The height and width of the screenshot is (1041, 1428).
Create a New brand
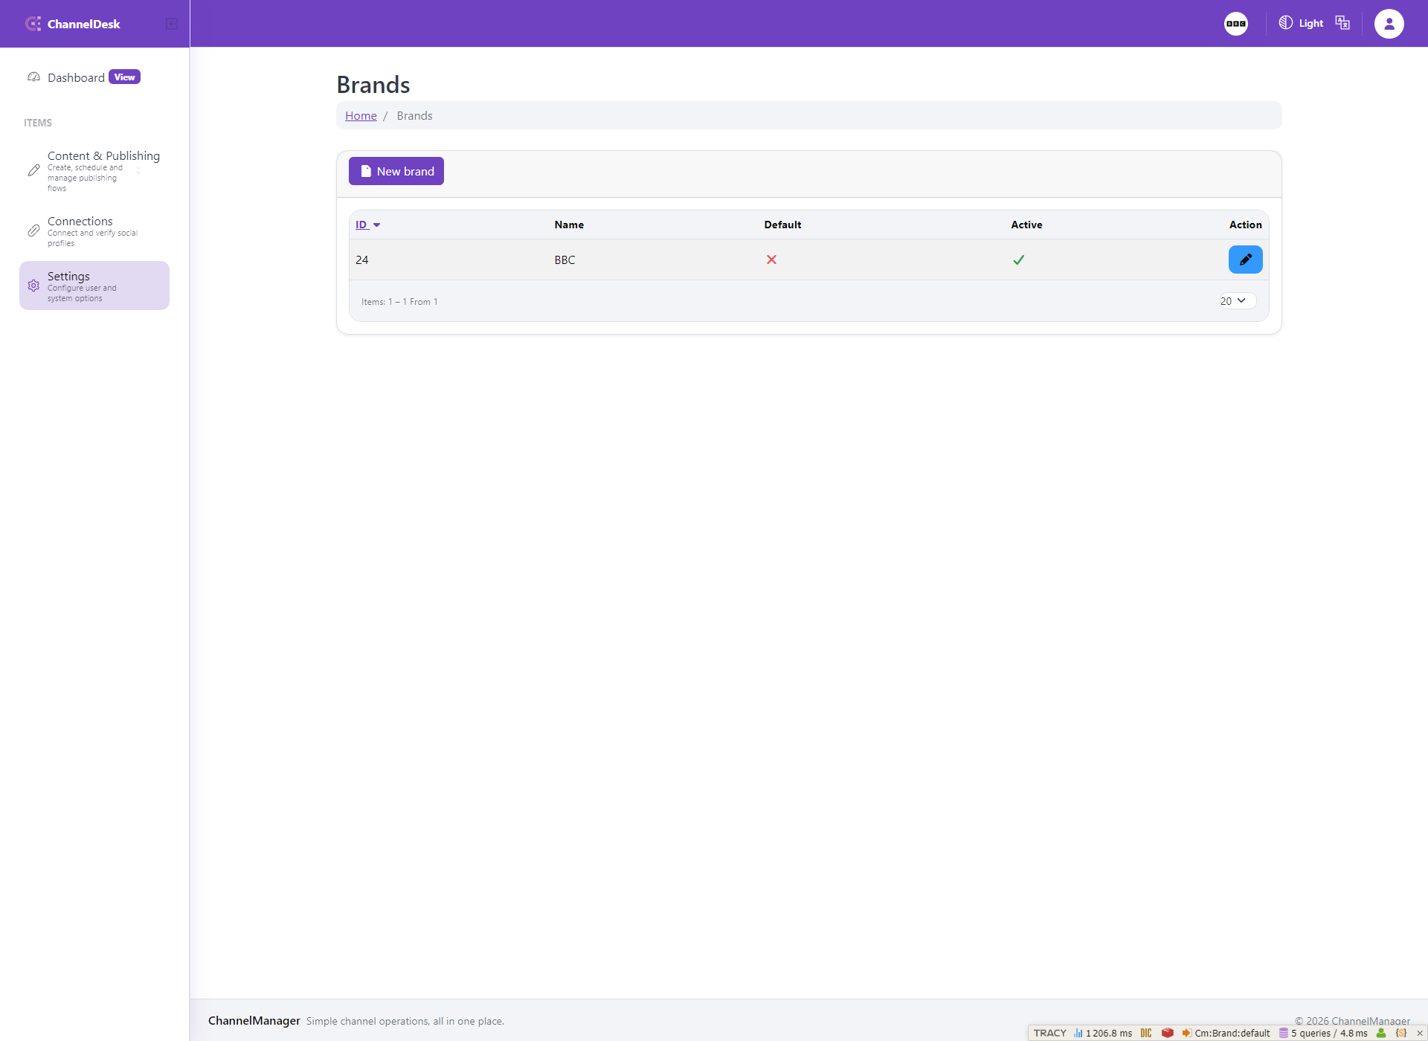pos(396,171)
